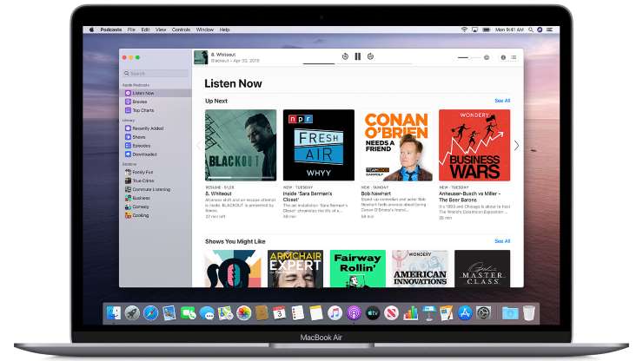643x361 pixels.
Task: Open the Inside 'Sara Berman's Closet' episode title
Action: click(308, 196)
